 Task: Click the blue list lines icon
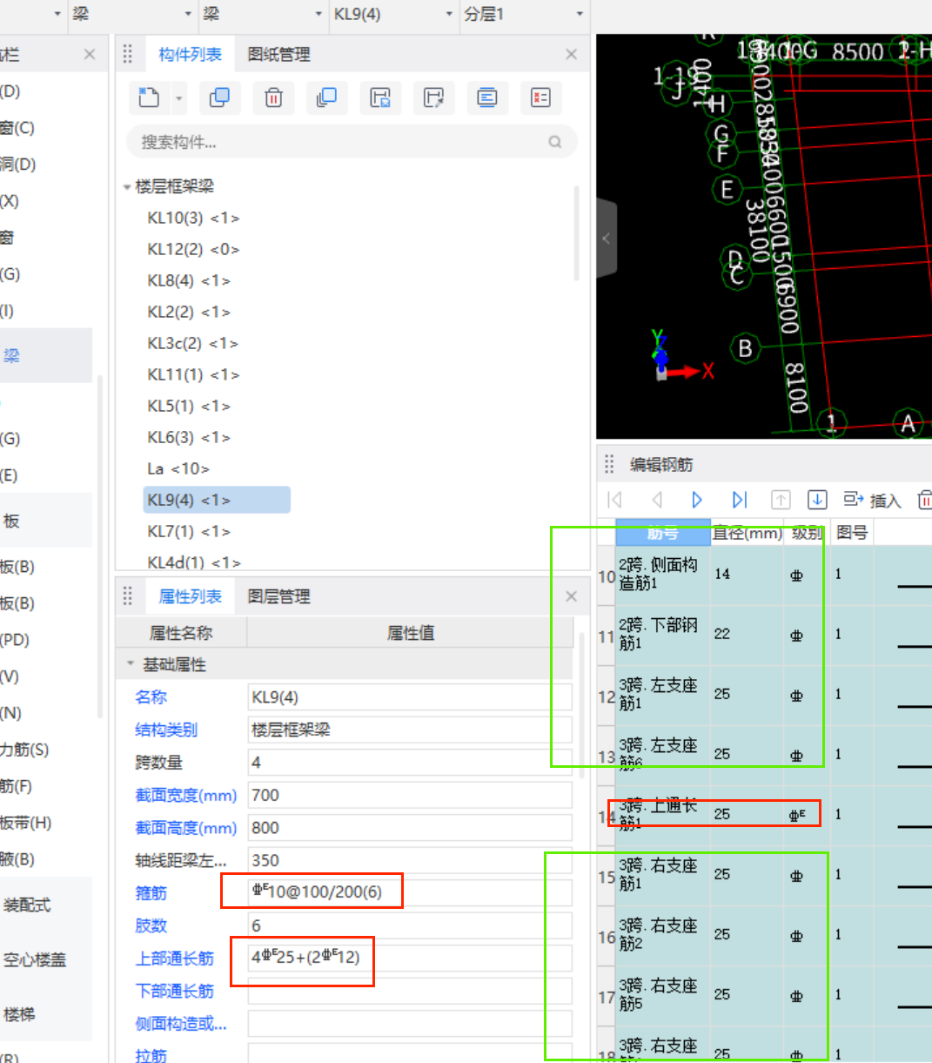coord(487,98)
